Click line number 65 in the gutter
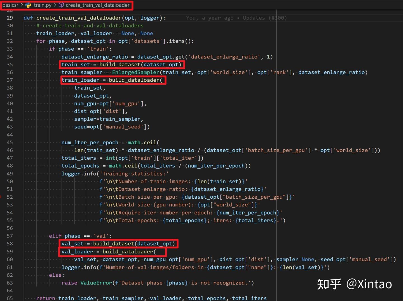The image size is (403, 301). pyautogui.click(x=10, y=298)
